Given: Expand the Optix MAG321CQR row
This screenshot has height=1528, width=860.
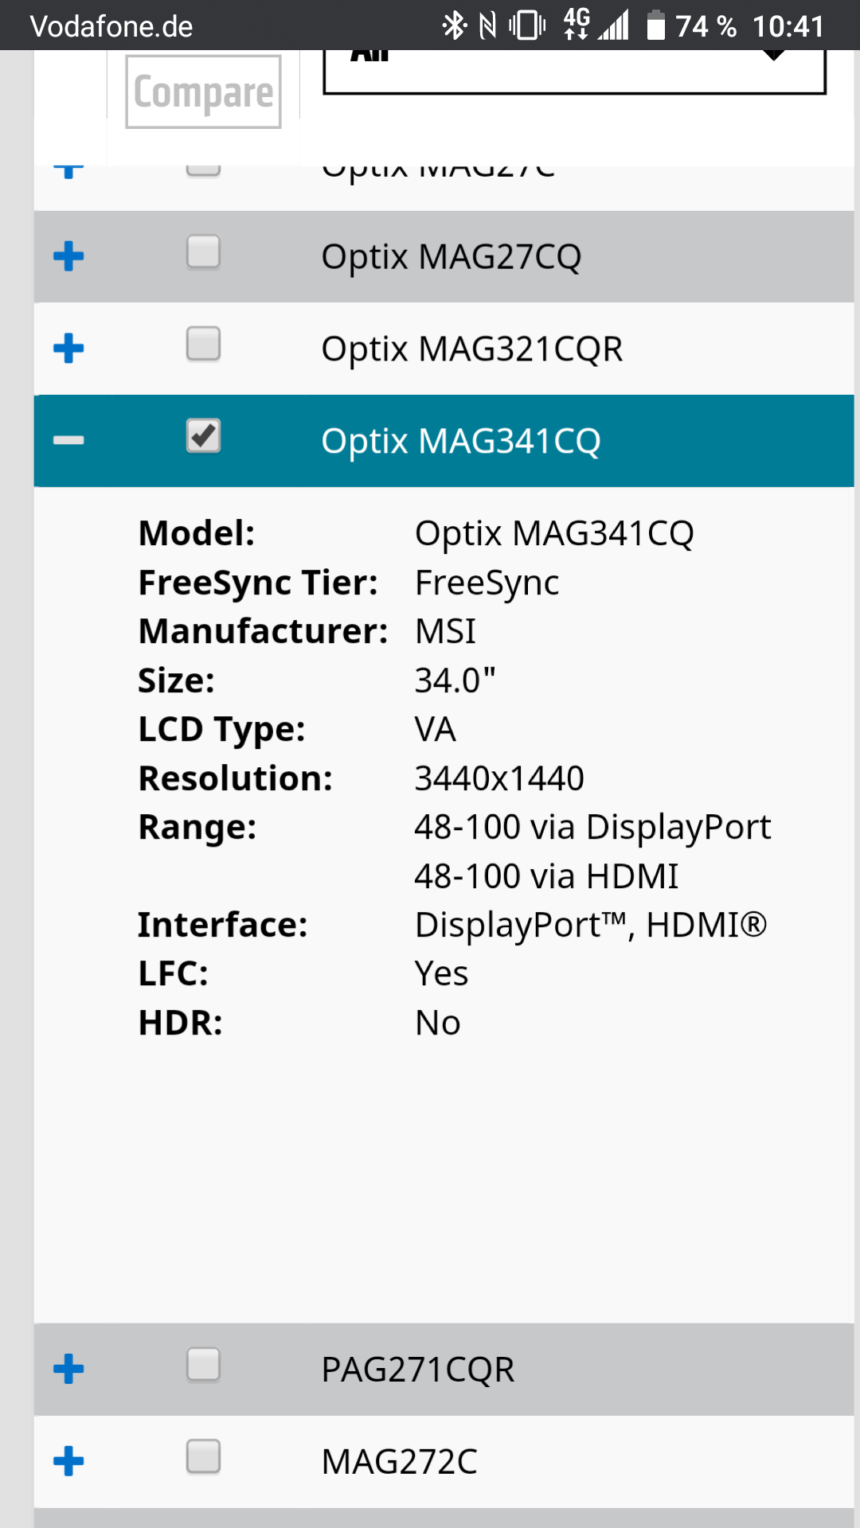Looking at the screenshot, I should coord(68,349).
